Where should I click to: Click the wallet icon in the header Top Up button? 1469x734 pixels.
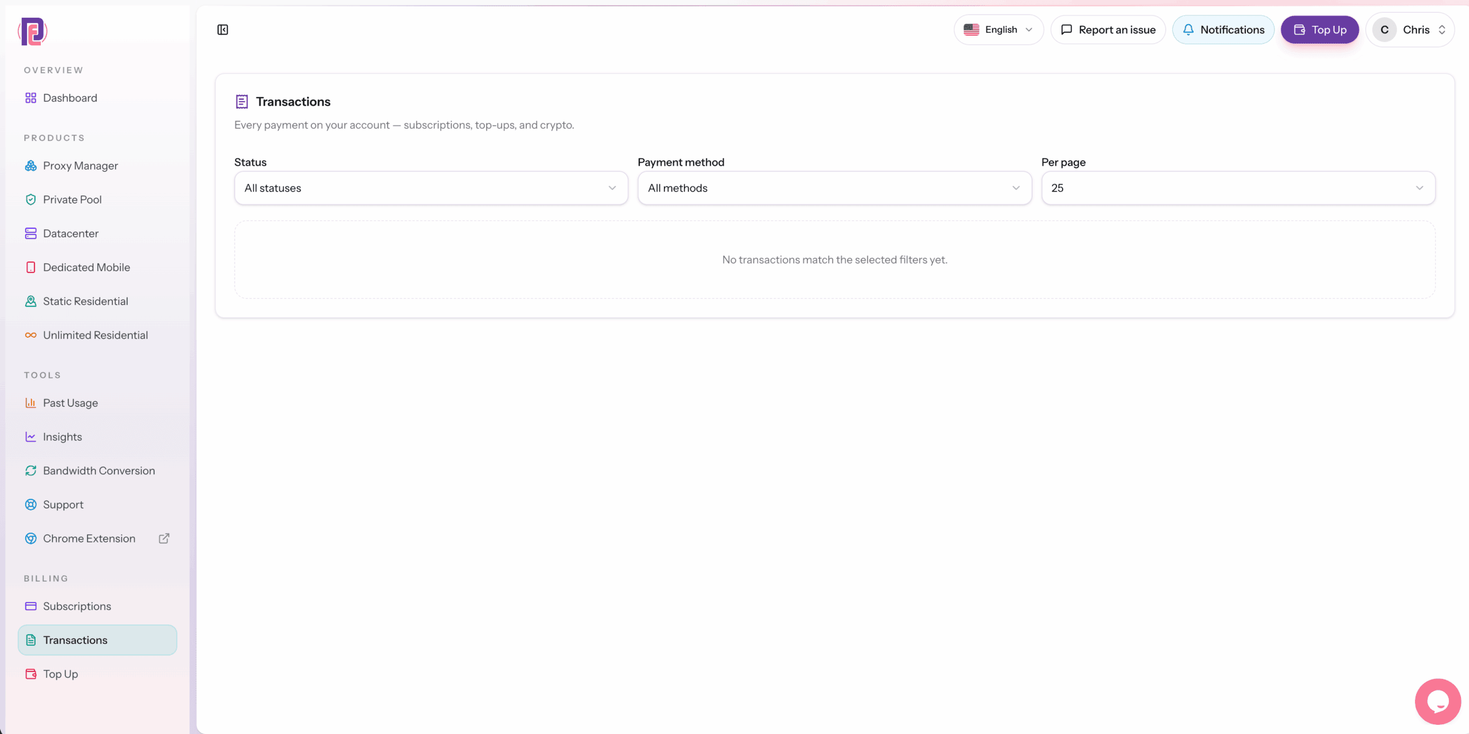click(x=1300, y=30)
